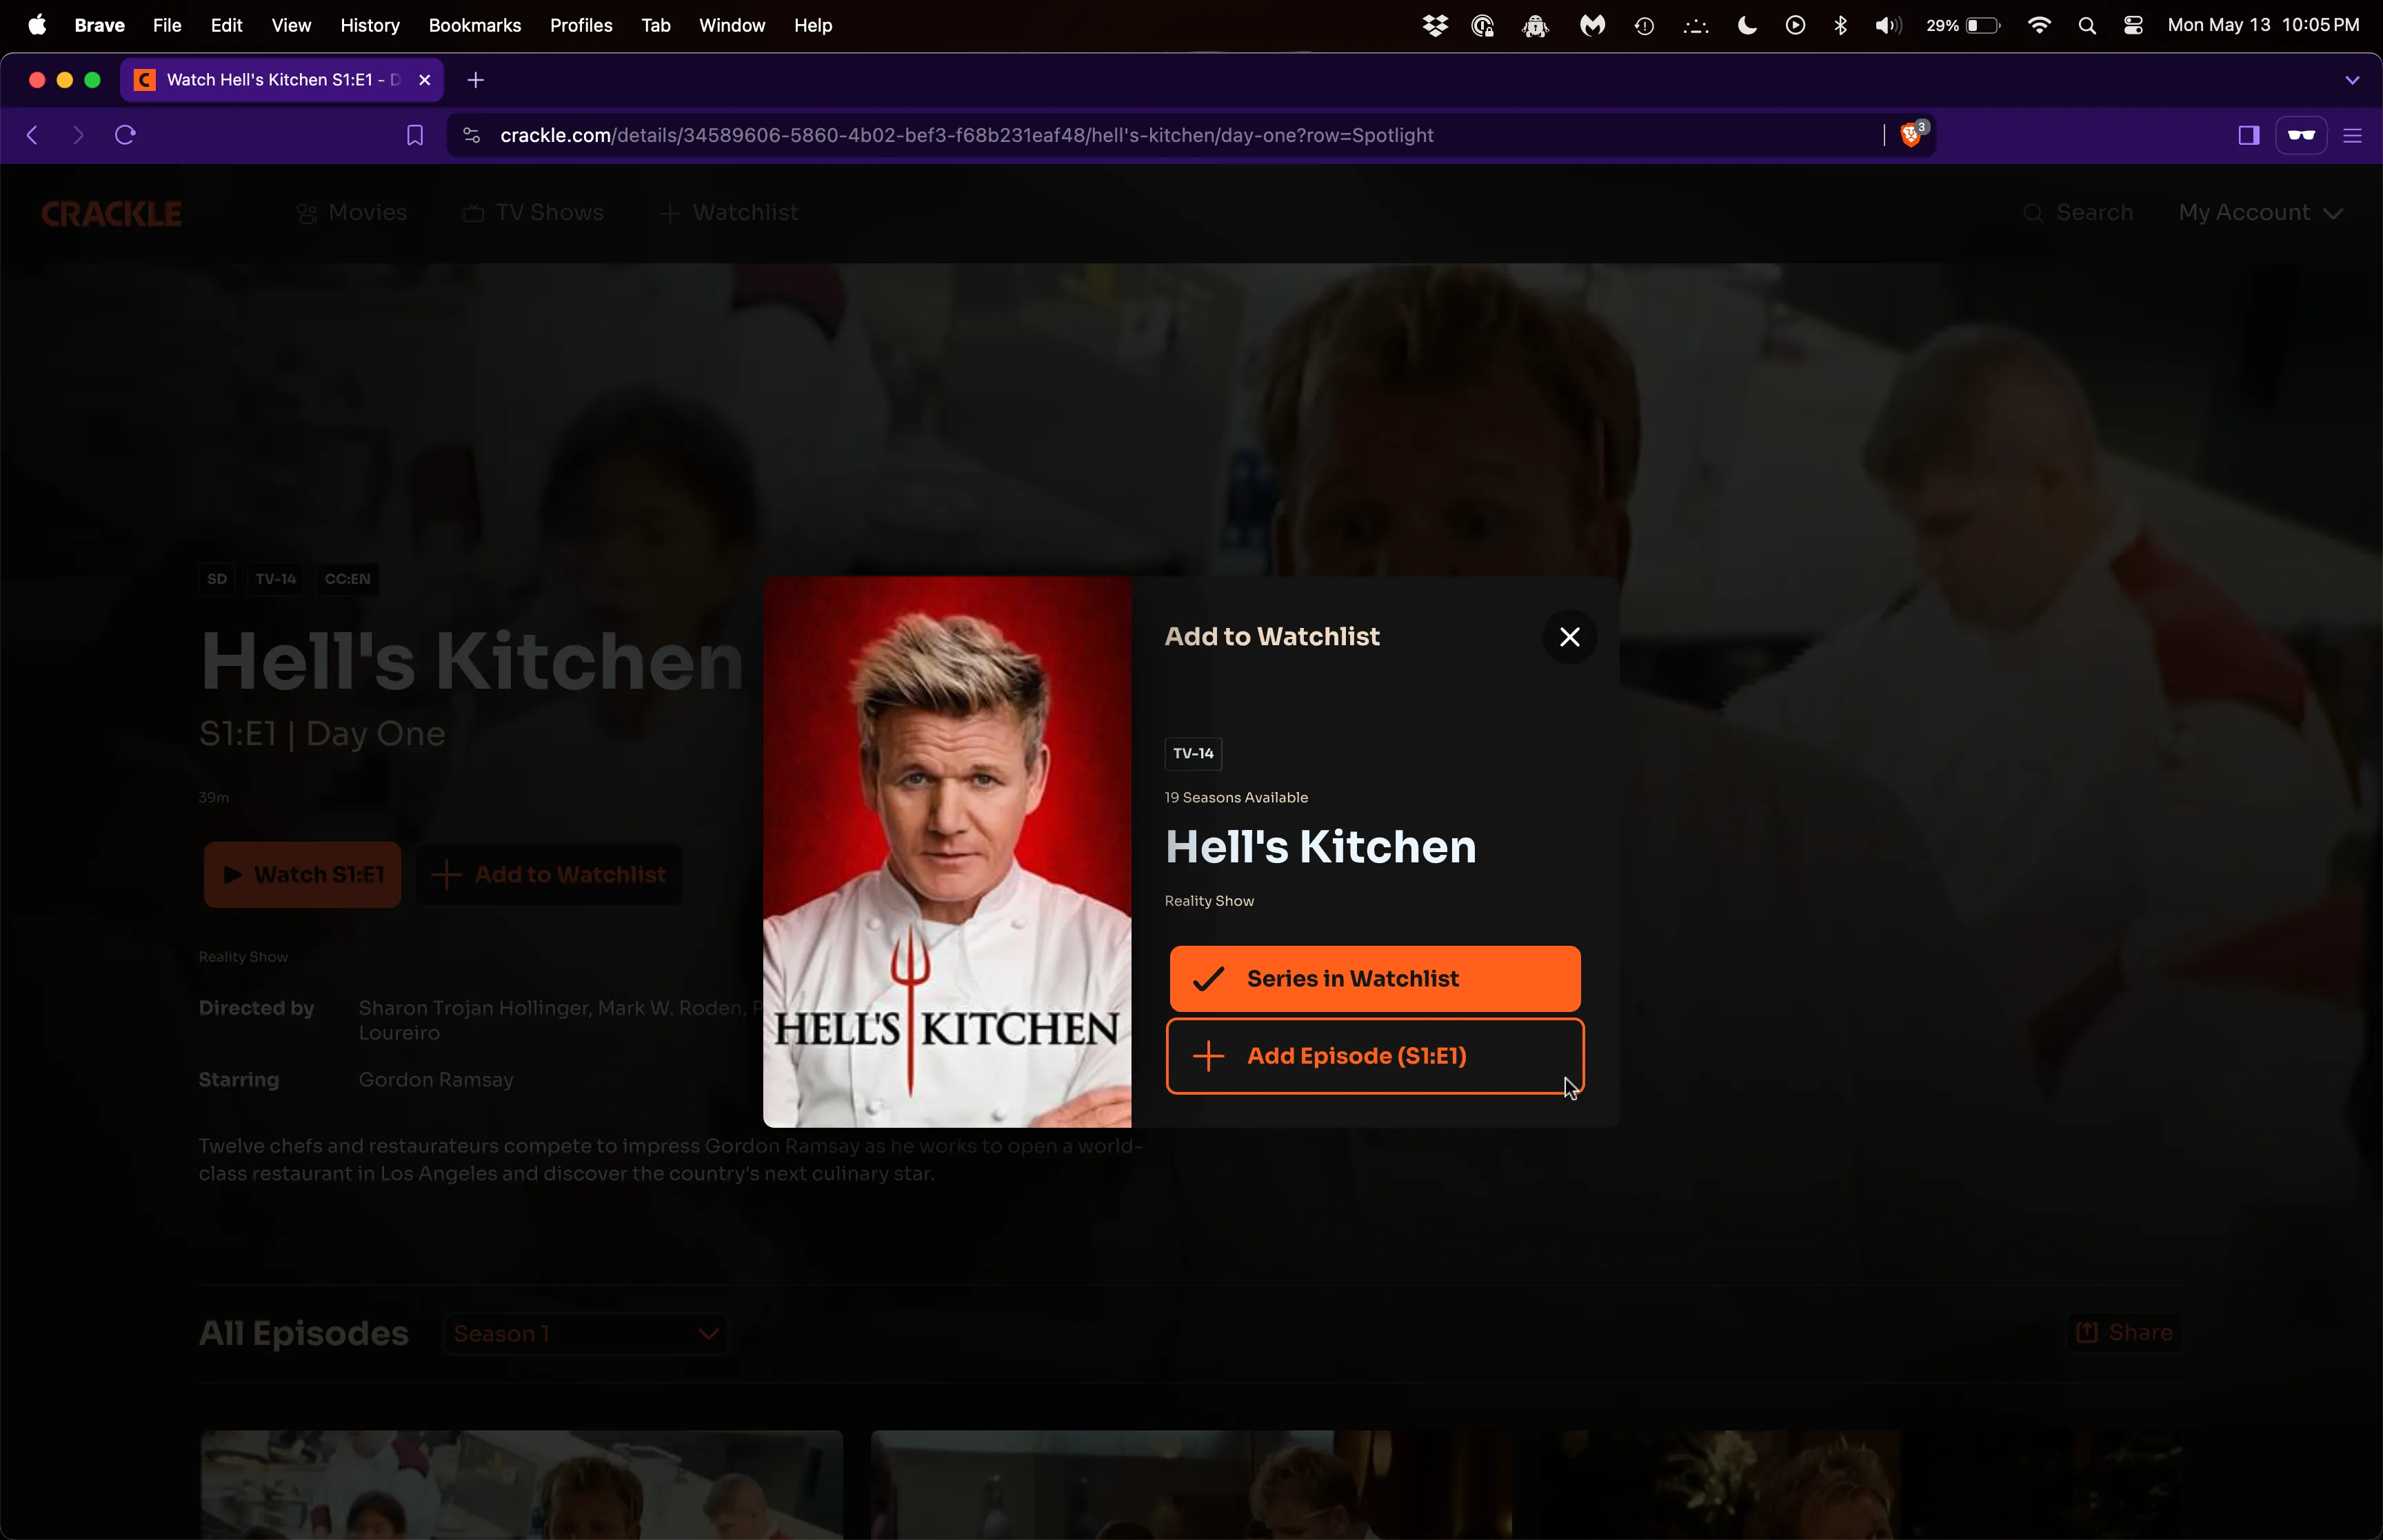Open Watchlist menu item in navigation bar
2383x1540 pixels.
point(727,212)
